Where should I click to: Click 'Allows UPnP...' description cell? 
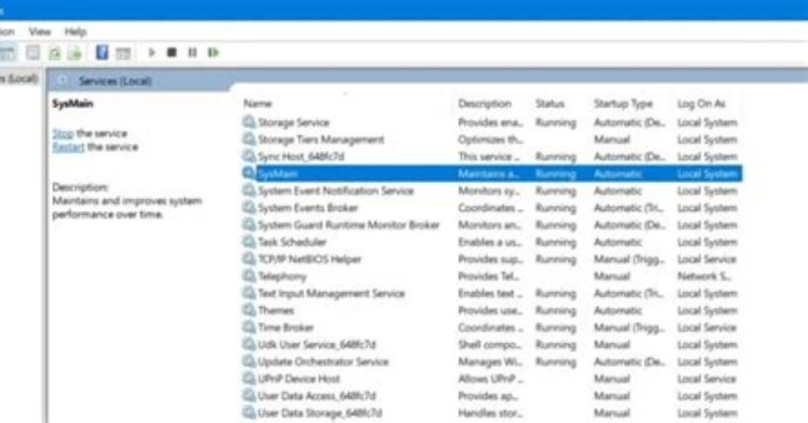(490, 379)
